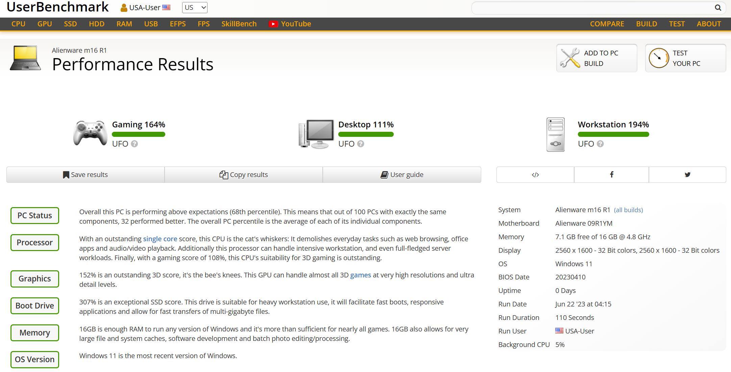Open the GPU menu item
The image size is (731, 372).
[45, 24]
